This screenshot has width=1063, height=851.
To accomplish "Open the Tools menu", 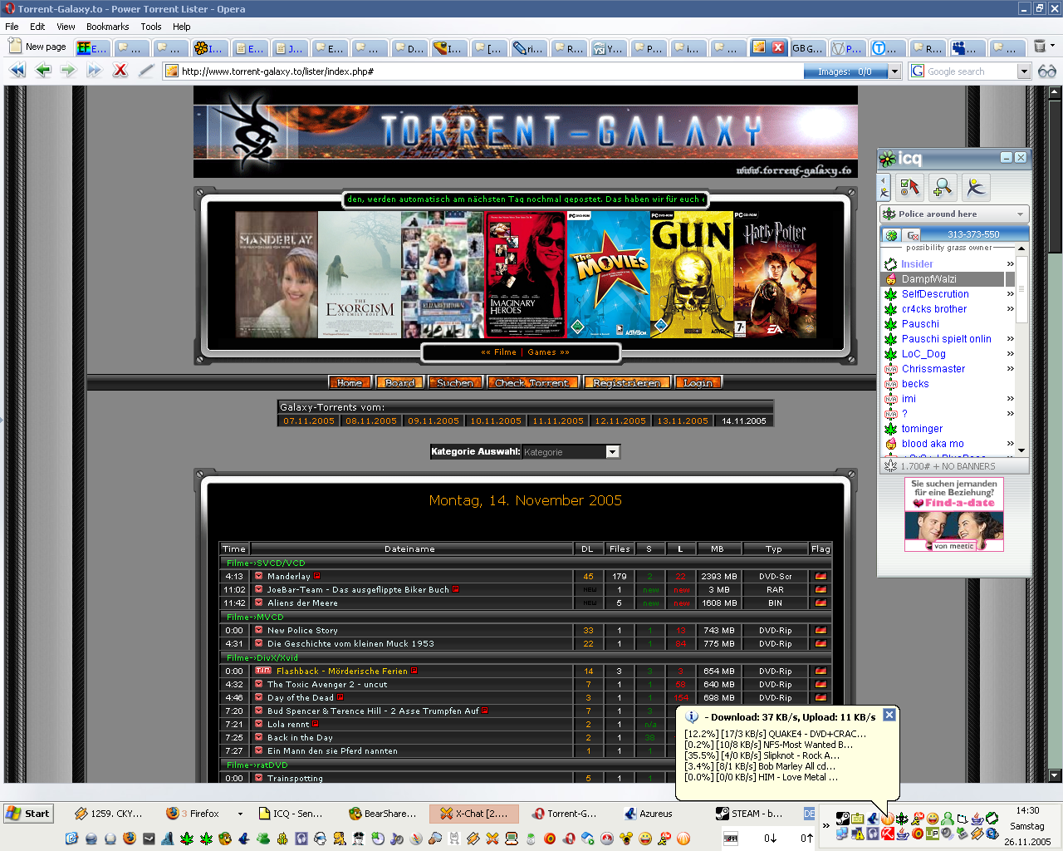I will click(x=151, y=27).
